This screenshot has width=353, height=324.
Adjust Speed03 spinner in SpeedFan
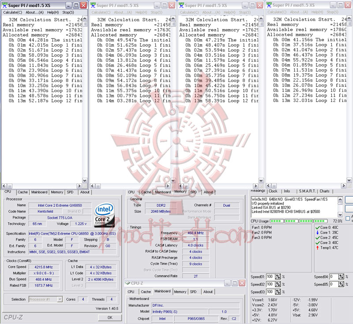(278, 292)
